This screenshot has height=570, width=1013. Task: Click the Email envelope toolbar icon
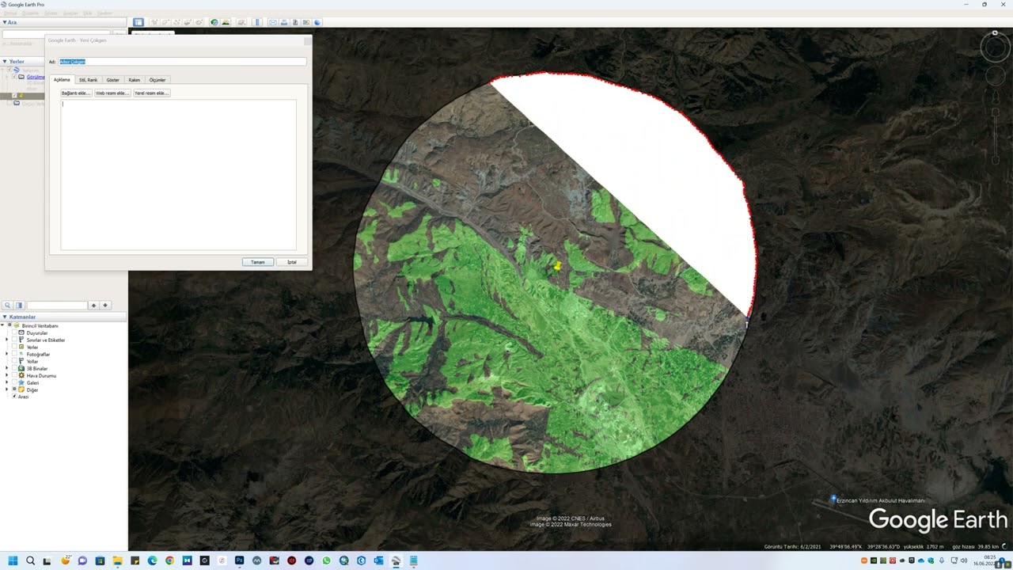coord(273,22)
